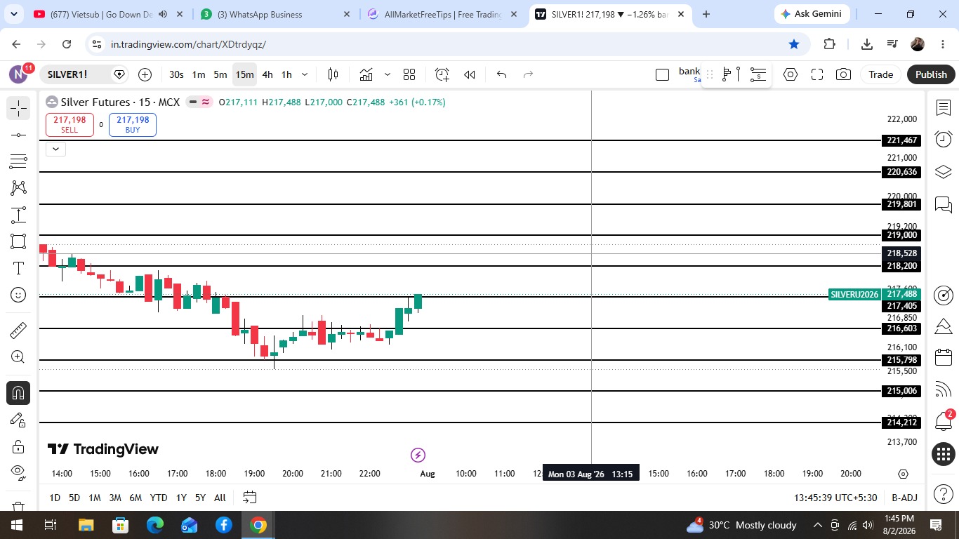Screen dimensions: 959x539
Task: Open the chats panel in right sidebar
Action: click(944, 204)
